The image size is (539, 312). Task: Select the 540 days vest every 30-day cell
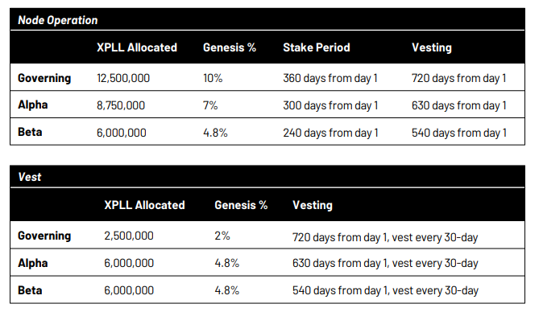point(385,290)
